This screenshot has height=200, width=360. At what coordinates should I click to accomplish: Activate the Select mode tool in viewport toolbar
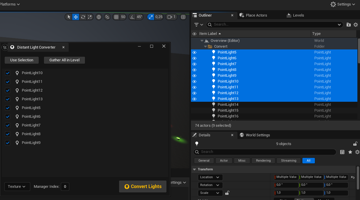pos(69,17)
